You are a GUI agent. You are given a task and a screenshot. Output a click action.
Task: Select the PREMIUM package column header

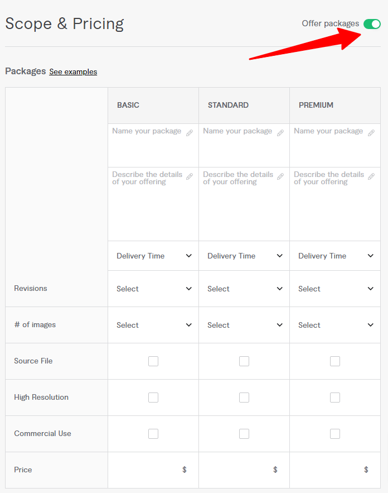[x=335, y=106]
